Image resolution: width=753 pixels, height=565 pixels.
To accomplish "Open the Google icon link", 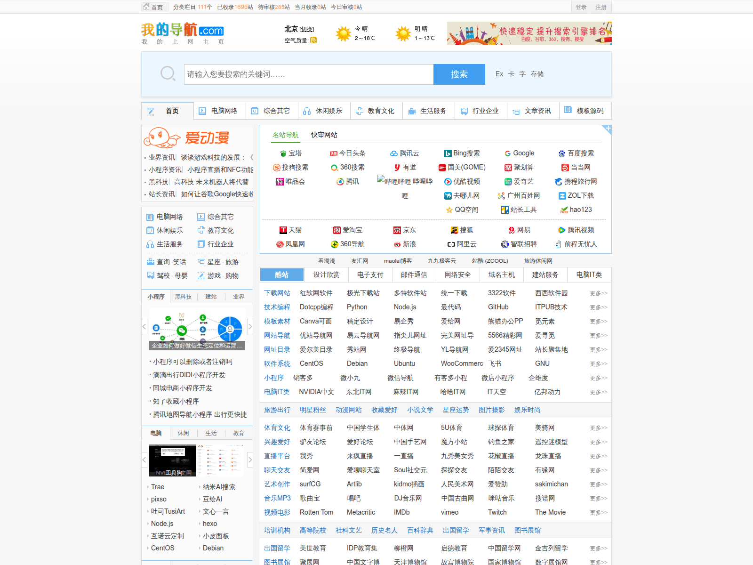I will 508,153.
